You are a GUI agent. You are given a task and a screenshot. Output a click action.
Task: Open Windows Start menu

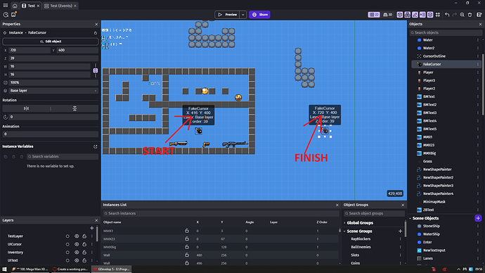pyautogui.click(x=4, y=269)
